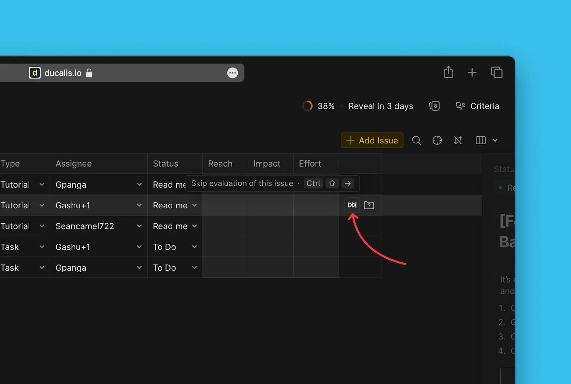The height and width of the screenshot is (384, 571).
Task: Click the browser share icon
Action: tap(448, 72)
